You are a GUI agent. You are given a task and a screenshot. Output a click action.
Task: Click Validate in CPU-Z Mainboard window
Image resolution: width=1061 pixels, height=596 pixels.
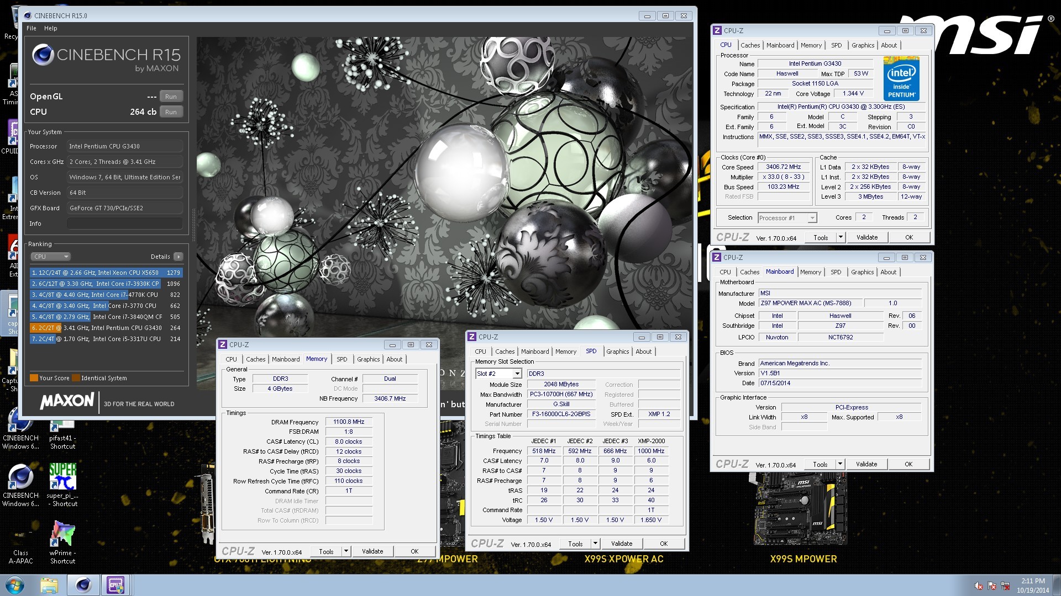coord(866,464)
